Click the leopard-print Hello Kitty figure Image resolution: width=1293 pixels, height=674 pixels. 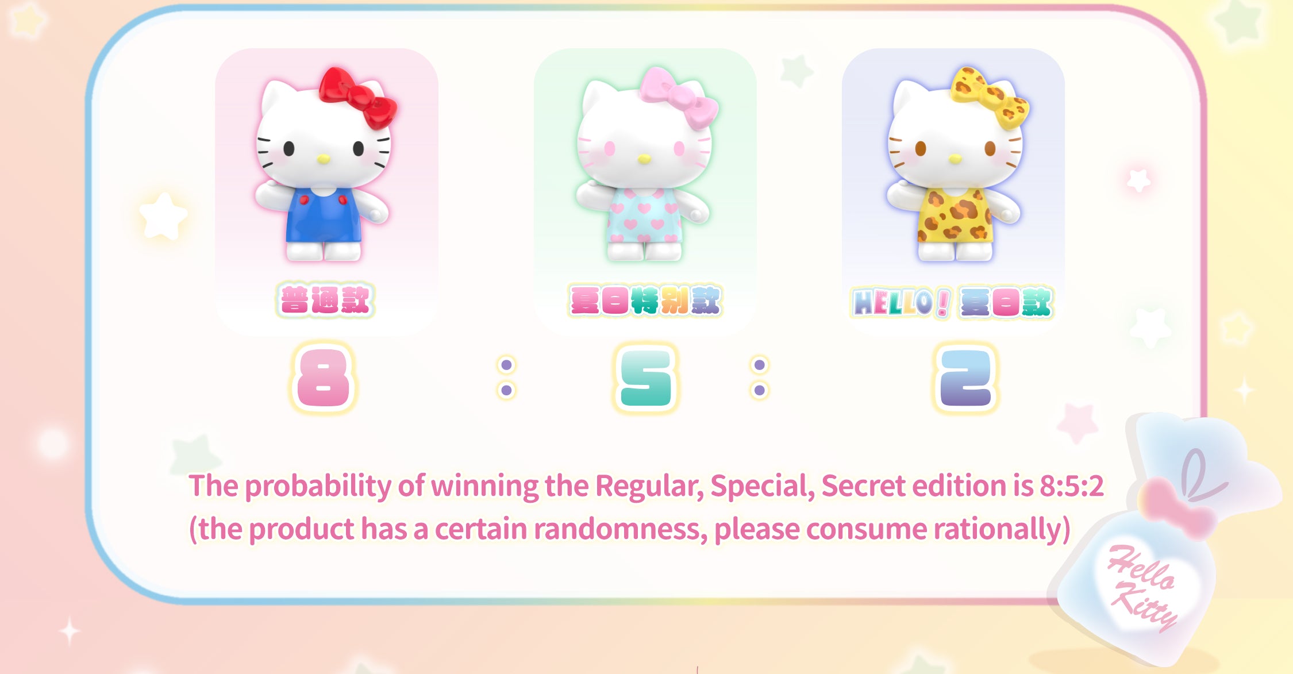coord(956,164)
